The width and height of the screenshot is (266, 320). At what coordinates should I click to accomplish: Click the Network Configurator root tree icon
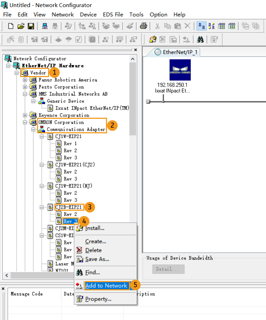(8, 58)
